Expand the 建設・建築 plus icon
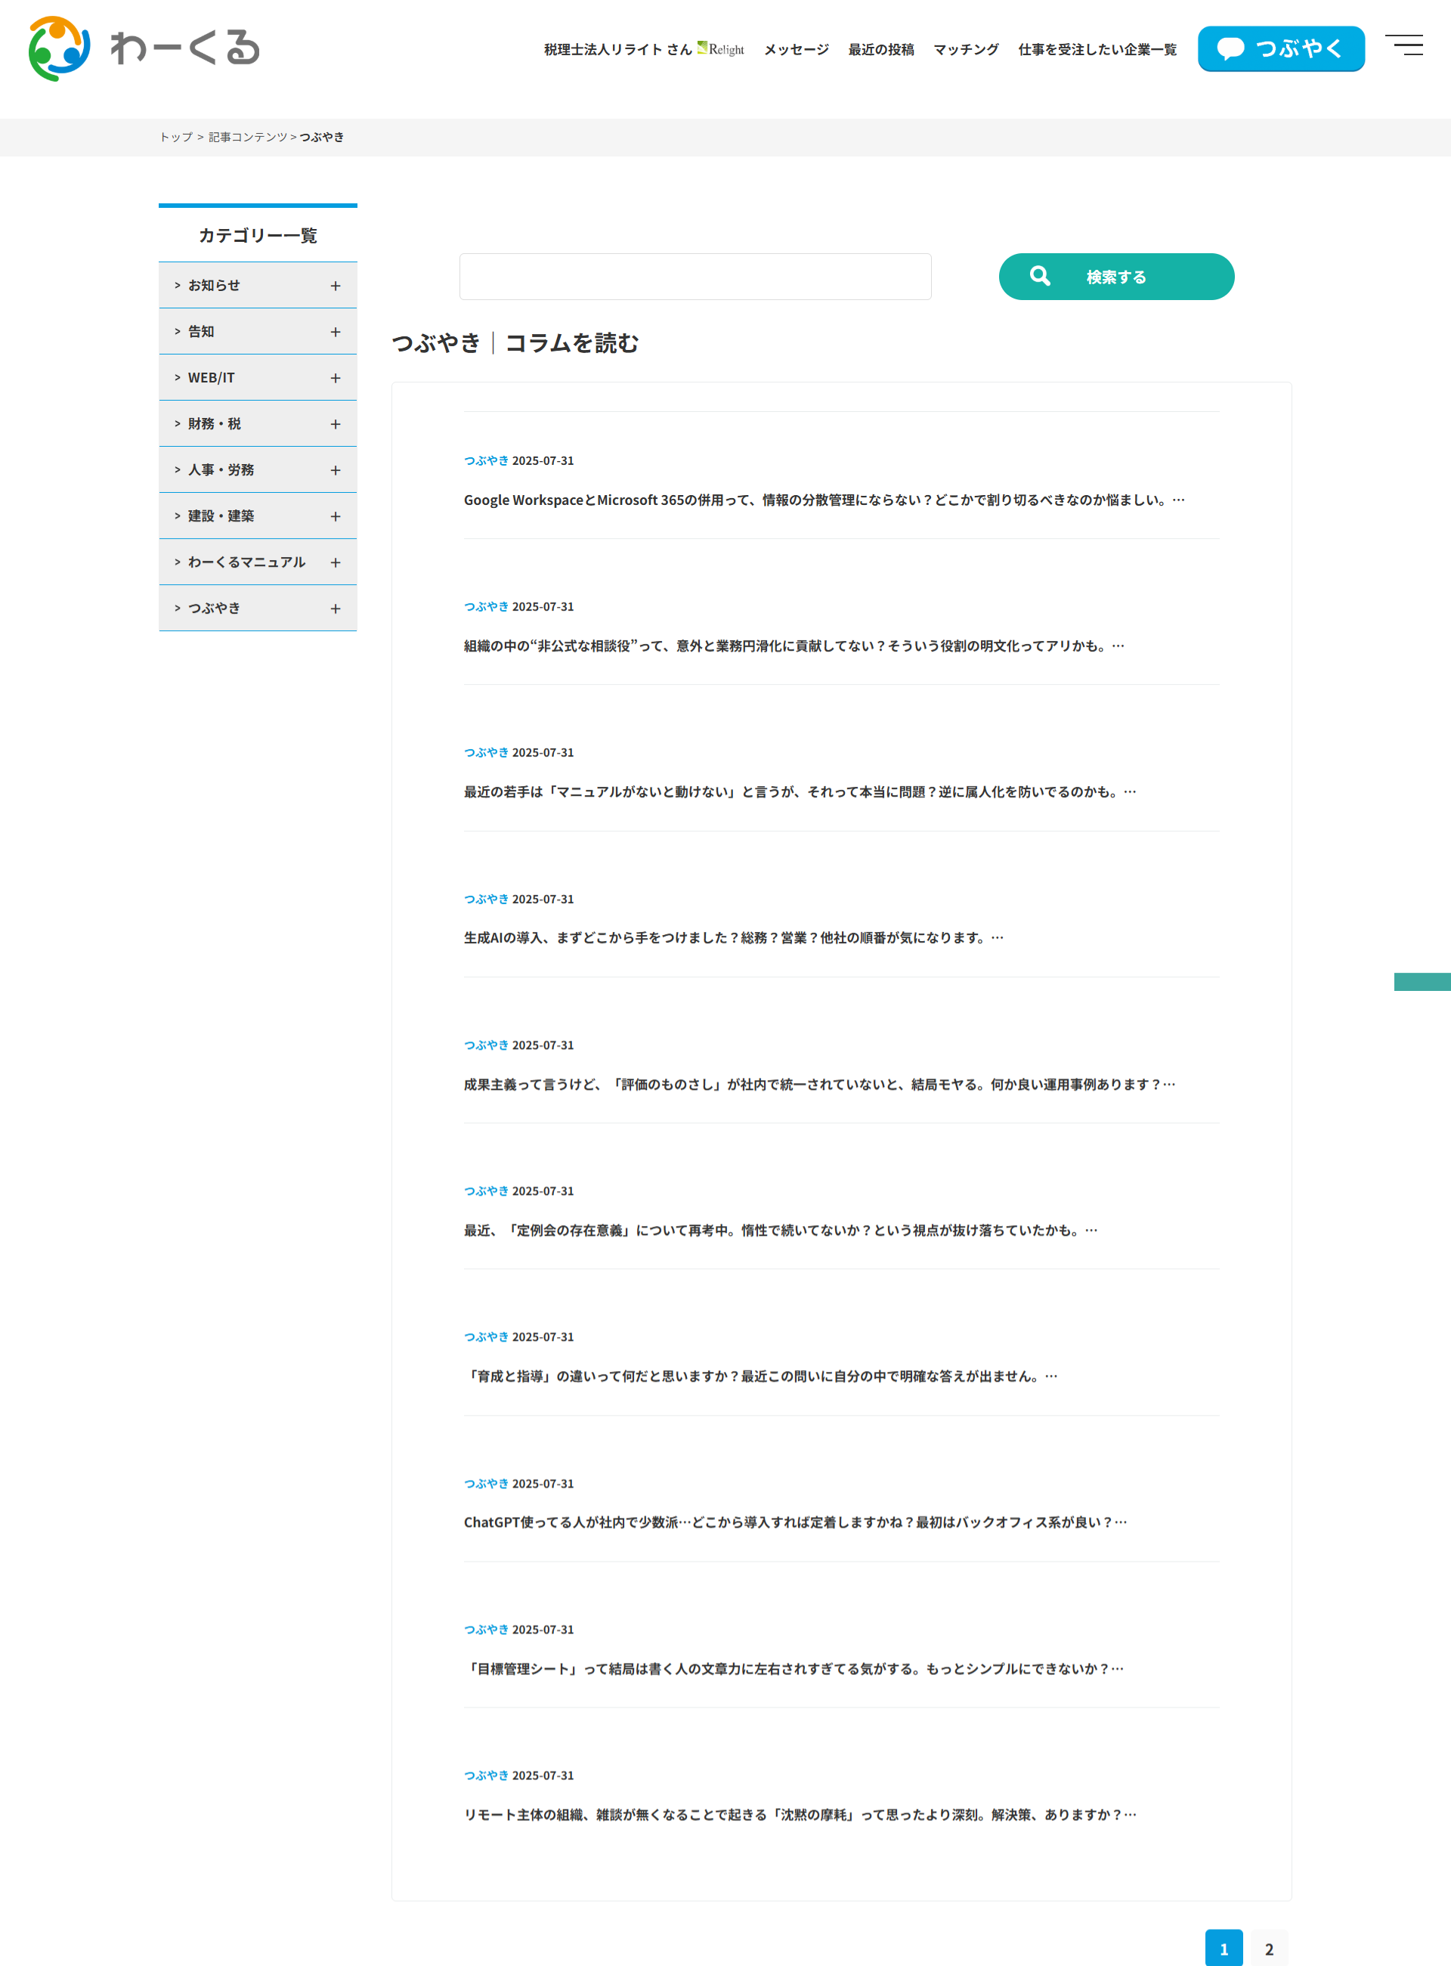The image size is (1451, 1966). [336, 516]
